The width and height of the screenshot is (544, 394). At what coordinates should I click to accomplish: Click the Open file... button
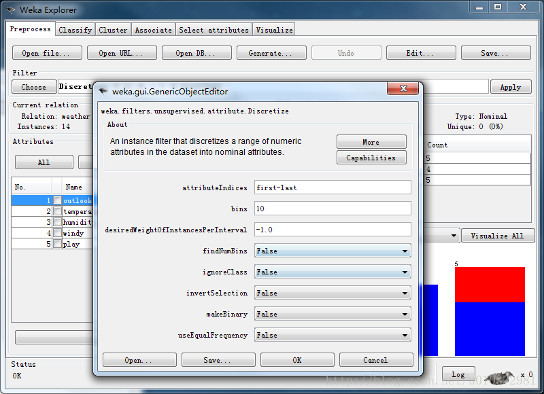coord(47,53)
